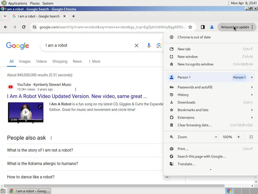Select Search this page with Google
The image size is (258, 194).
[x=211, y=156]
